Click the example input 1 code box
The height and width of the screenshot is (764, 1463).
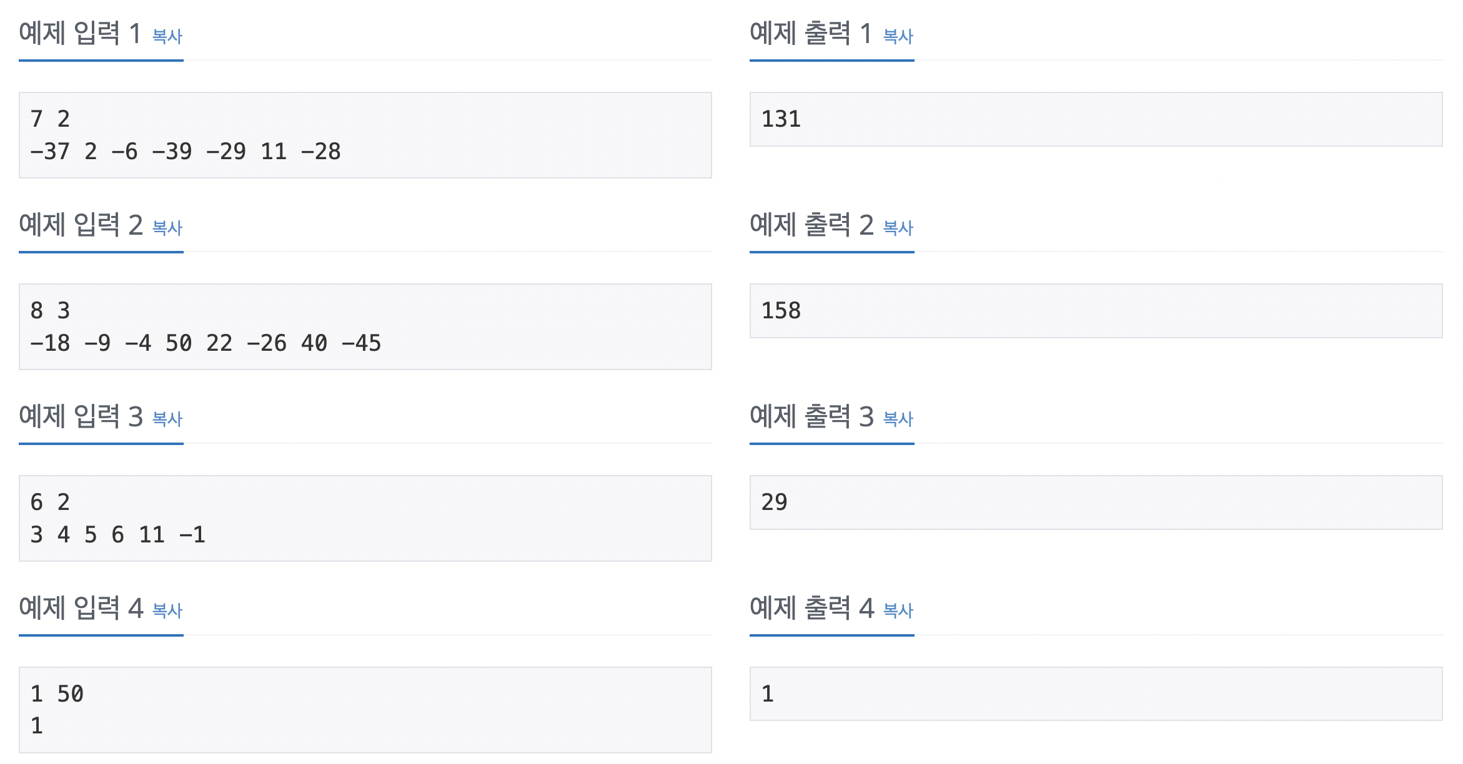click(x=365, y=135)
